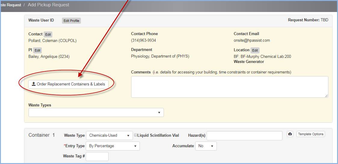Viewport: 338px width, 164px height.
Task: Click inside the Comments text area
Action: coord(229,87)
